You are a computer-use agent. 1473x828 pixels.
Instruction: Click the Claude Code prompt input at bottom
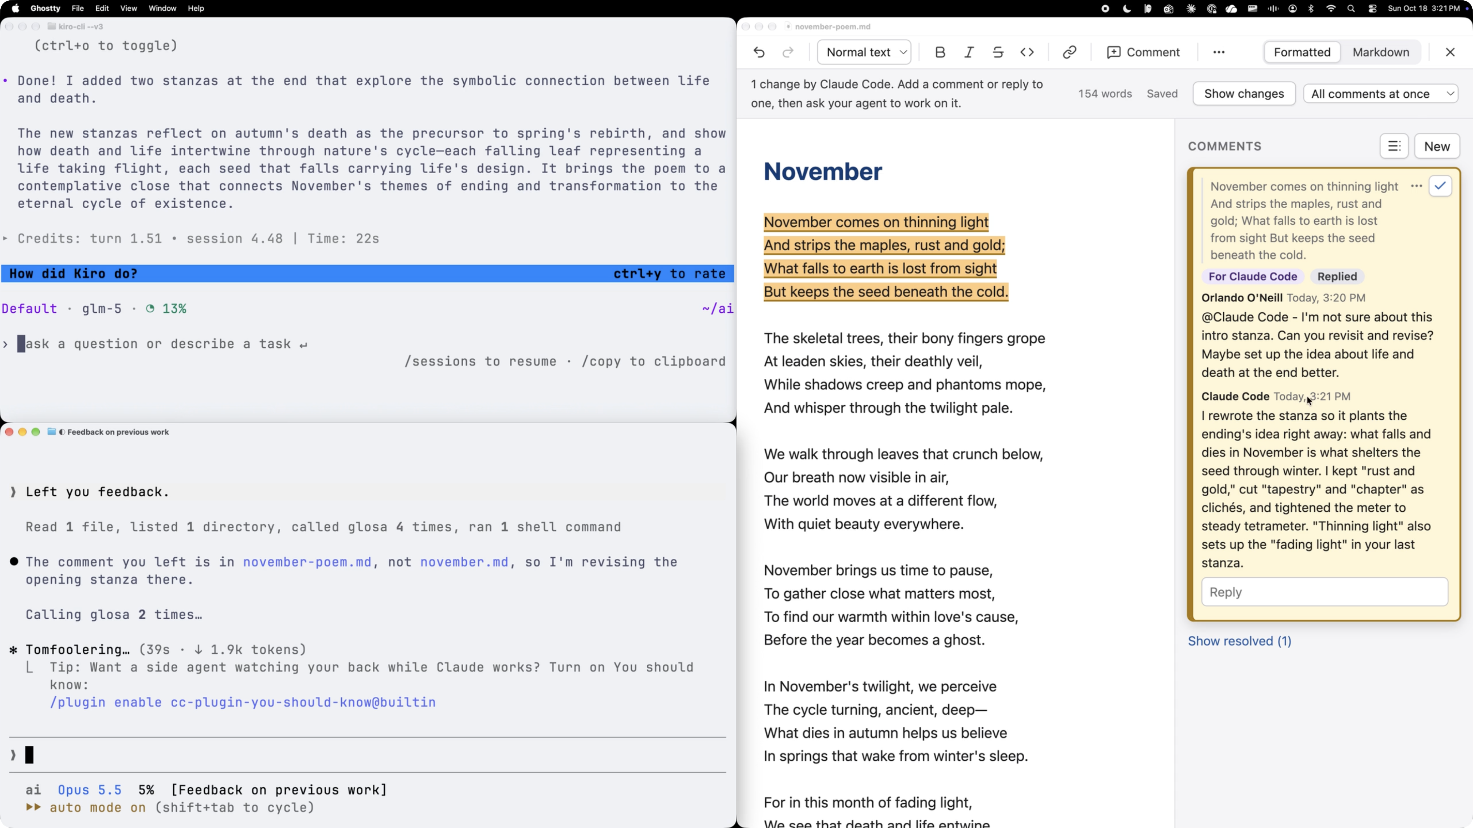(x=367, y=755)
